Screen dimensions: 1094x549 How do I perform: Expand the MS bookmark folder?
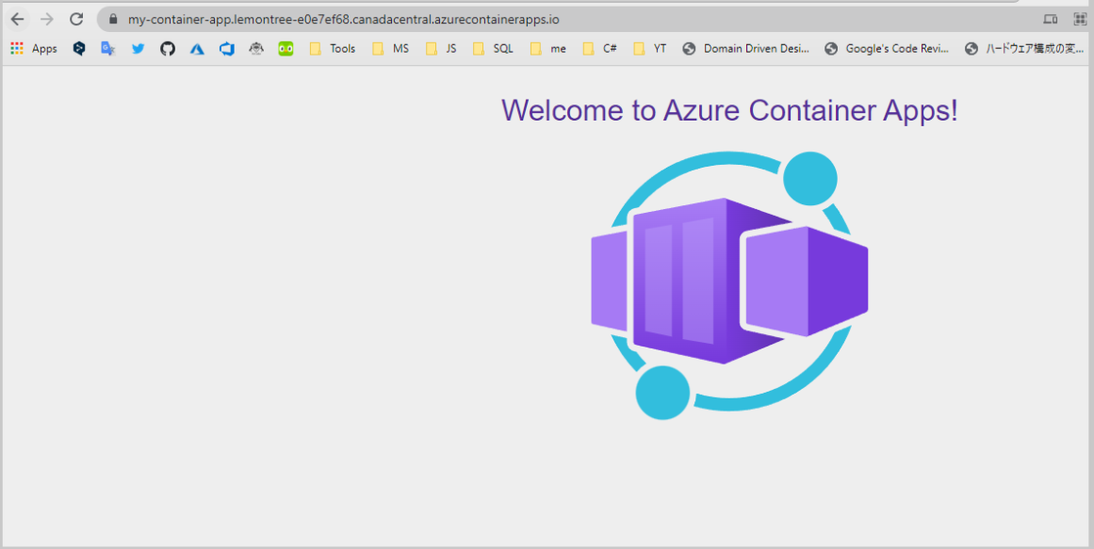pos(391,49)
